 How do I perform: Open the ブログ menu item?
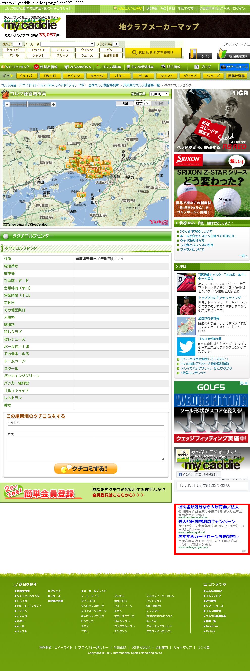click(203, 67)
